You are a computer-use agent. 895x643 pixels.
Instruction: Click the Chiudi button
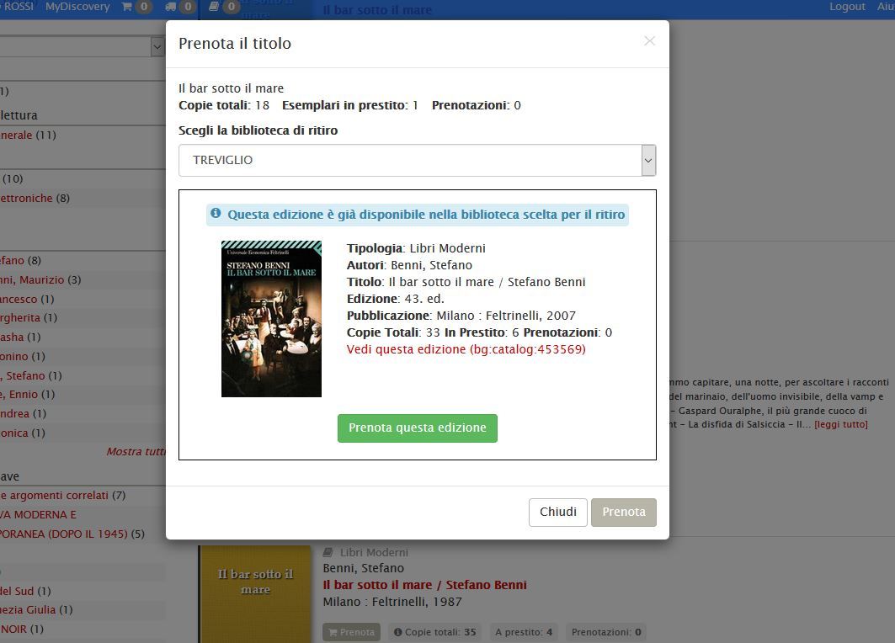coord(557,512)
